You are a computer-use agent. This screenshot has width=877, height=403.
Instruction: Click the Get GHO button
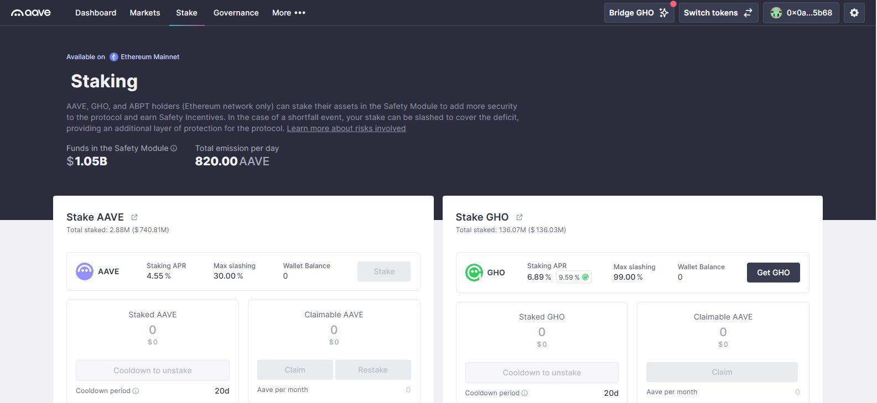pos(774,273)
